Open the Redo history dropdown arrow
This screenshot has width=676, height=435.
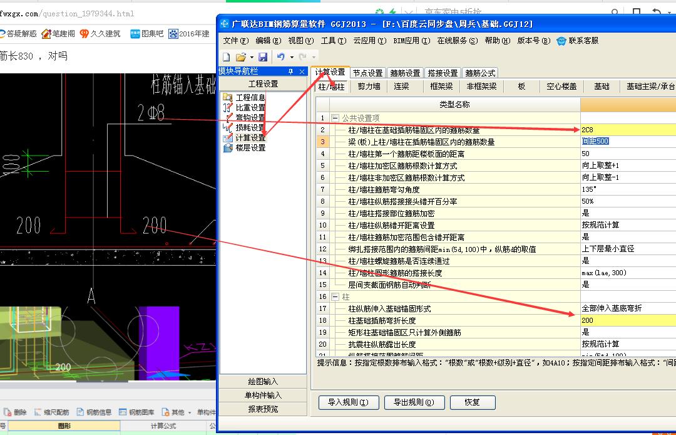point(314,57)
